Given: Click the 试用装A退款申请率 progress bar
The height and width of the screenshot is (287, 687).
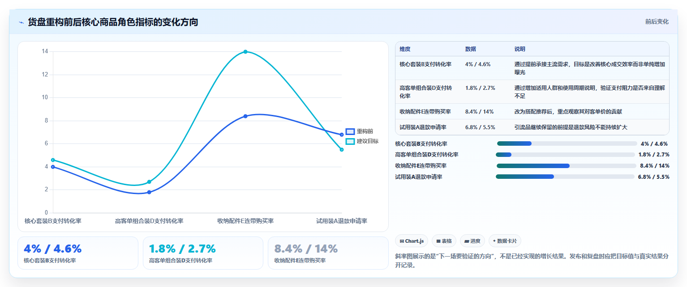Looking at the screenshot, I should [x=565, y=177].
